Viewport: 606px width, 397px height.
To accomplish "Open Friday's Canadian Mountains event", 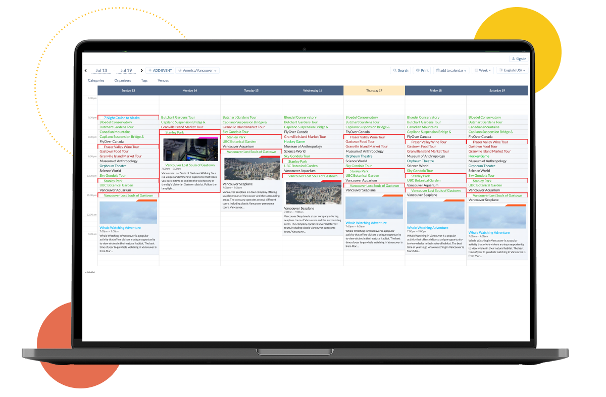I will tap(423, 127).
